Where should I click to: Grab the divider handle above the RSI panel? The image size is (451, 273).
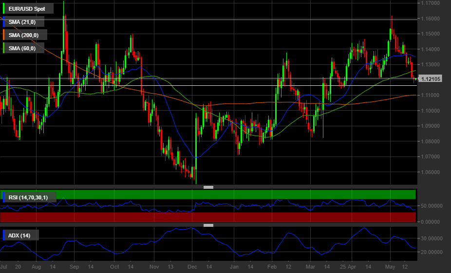208,187
